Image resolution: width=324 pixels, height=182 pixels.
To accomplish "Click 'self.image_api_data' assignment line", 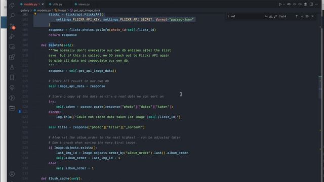I will (76, 86).
